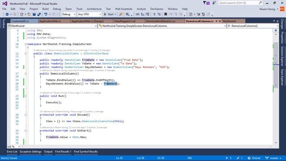Screen dimensions: 286x161
Task: Open the DevExpress menu
Action: coord(157,9)
